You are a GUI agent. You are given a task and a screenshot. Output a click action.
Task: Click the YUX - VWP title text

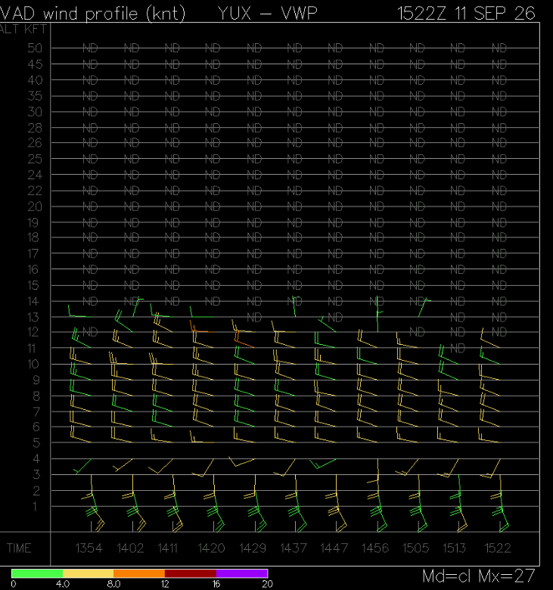pyautogui.click(x=268, y=14)
